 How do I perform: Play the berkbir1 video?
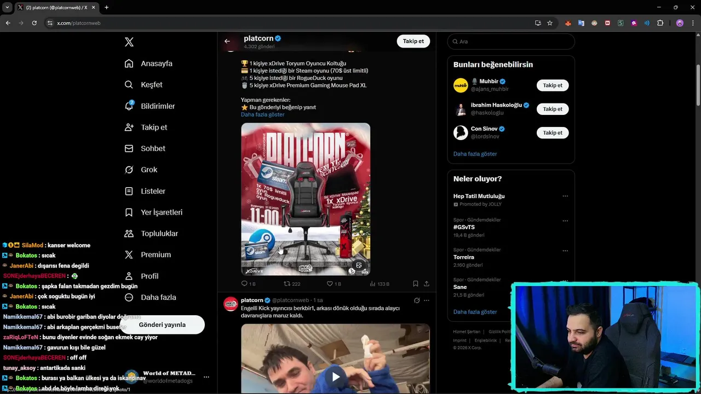(336, 376)
